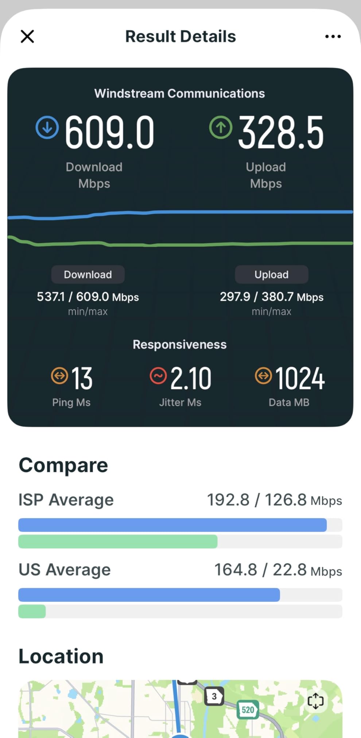Image resolution: width=361 pixels, height=738 pixels.
Task: Tap the green upload arrow icon
Action: coord(221,127)
